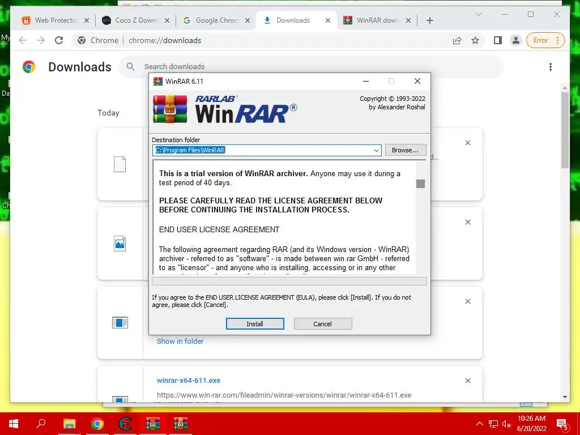Open the winrar-x64-611.exe download link
The height and width of the screenshot is (435, 580).
click(x=189, y=380)
